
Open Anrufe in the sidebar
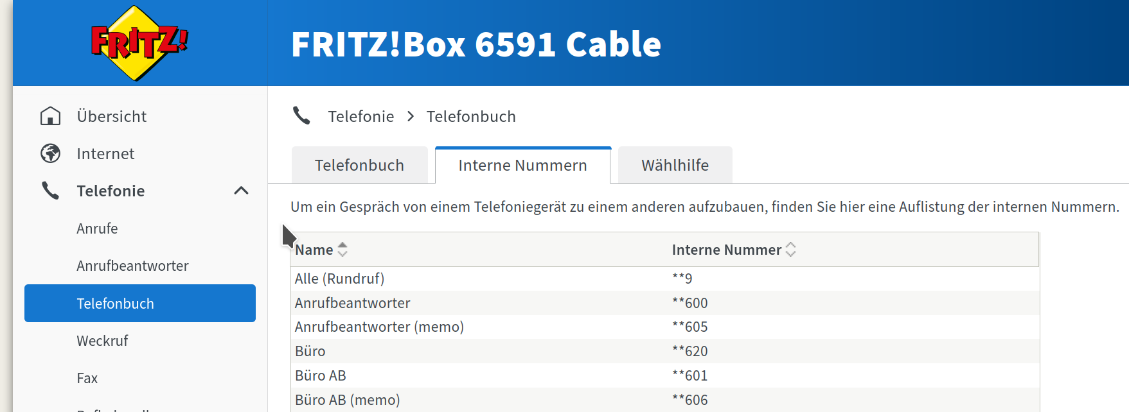(x=97, y=228)
